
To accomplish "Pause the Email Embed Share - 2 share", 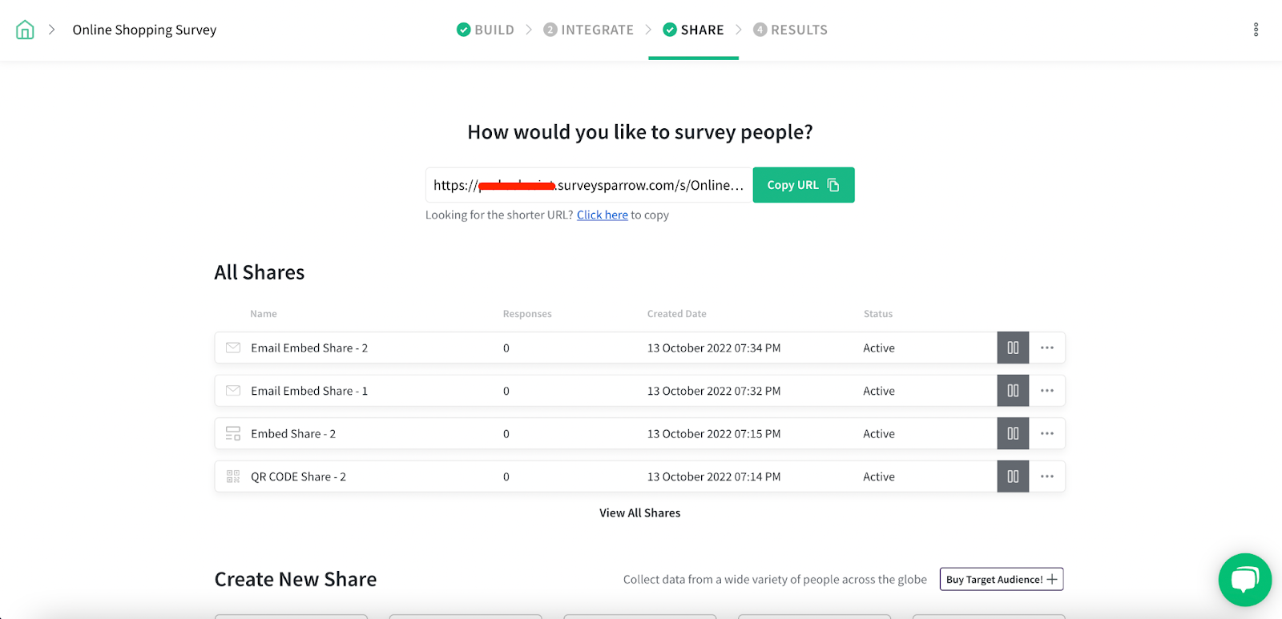I will pos(1013,348).
